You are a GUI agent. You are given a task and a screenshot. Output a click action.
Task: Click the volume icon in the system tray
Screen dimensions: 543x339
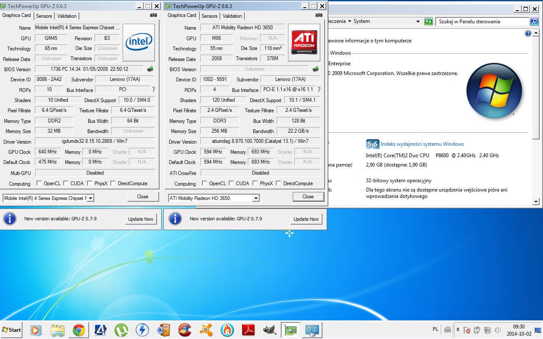pos(497,329)
